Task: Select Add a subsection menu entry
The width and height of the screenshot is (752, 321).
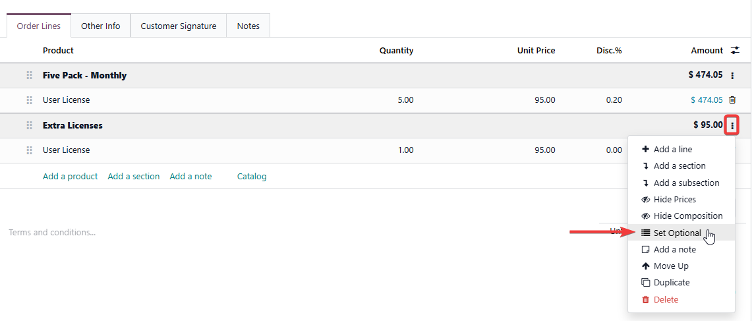Action: point(686,183)
